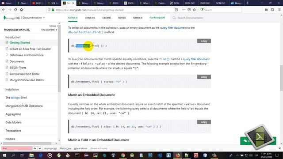Image resolution: width=283 pixels, height=159 pixels.
Task: Copy the db.inventory.find( {} ) code
Action: pyautogui.click(x=204, y=41)
